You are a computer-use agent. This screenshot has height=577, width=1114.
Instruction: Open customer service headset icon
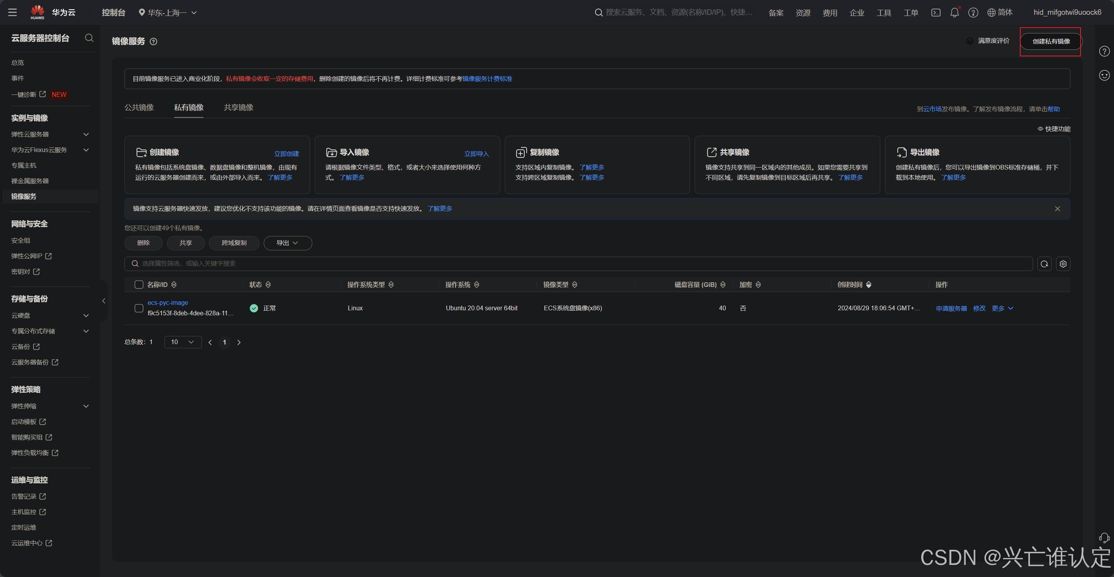pyautogui.click(x=1104, y=538)
